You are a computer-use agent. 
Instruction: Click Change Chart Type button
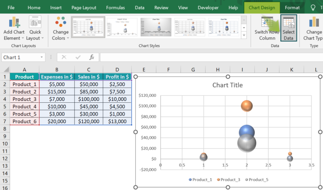(x=313, y=29)
